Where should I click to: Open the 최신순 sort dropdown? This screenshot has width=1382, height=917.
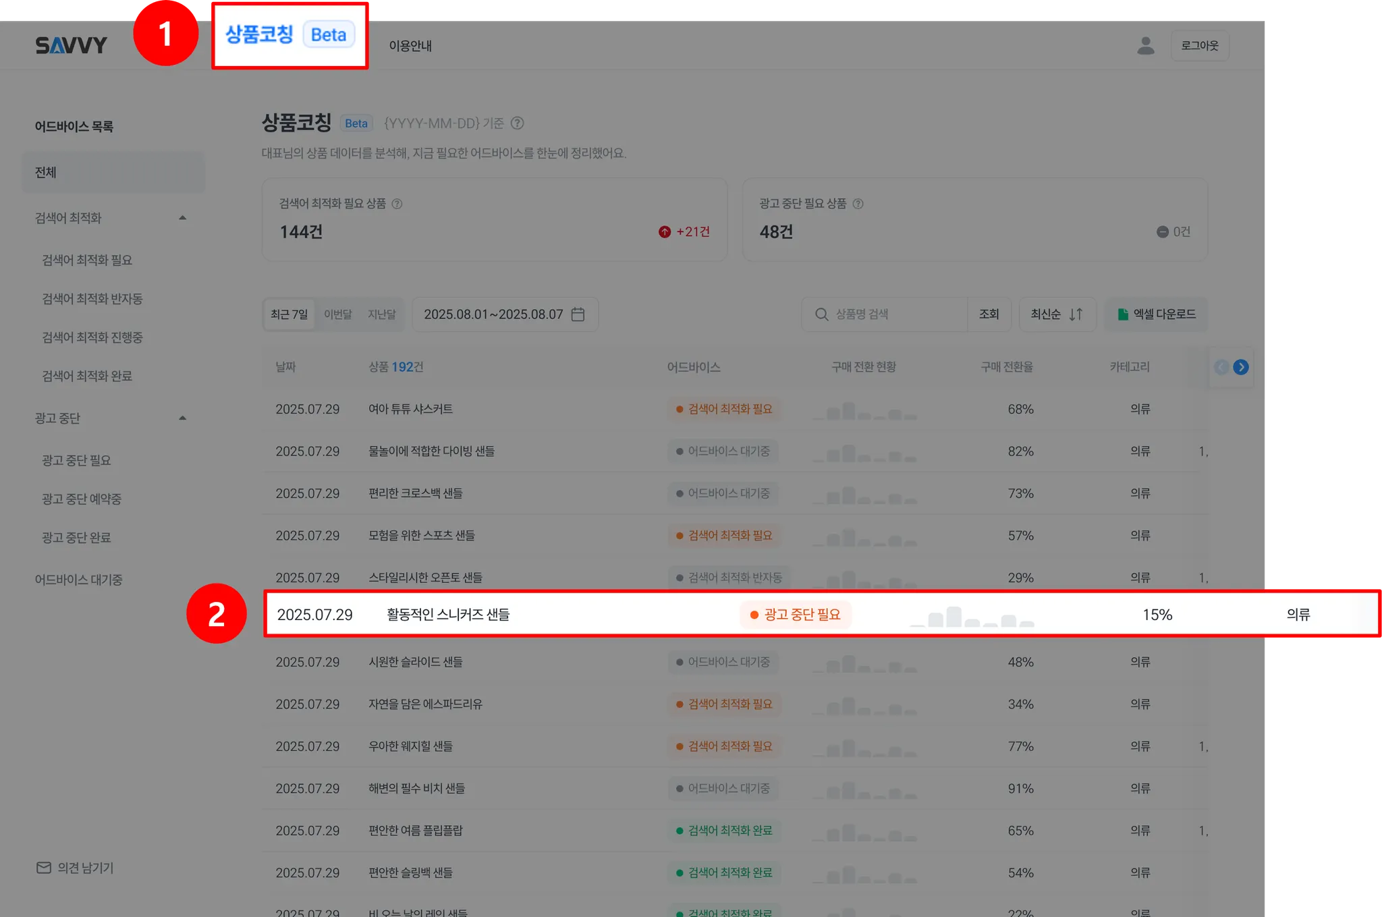click(x=1057, y=314)
